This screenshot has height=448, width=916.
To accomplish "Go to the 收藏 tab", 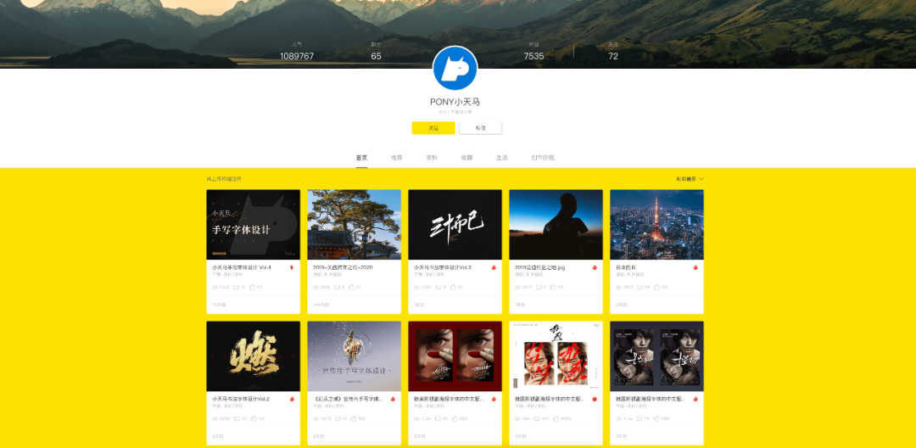I will (x=466, y=158).
